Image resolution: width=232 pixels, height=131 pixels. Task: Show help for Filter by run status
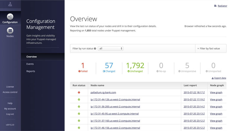click(95, 48)
